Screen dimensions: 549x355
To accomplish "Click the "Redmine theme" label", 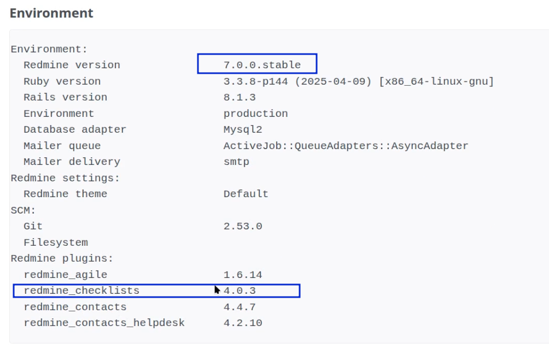I will (65, 194).
